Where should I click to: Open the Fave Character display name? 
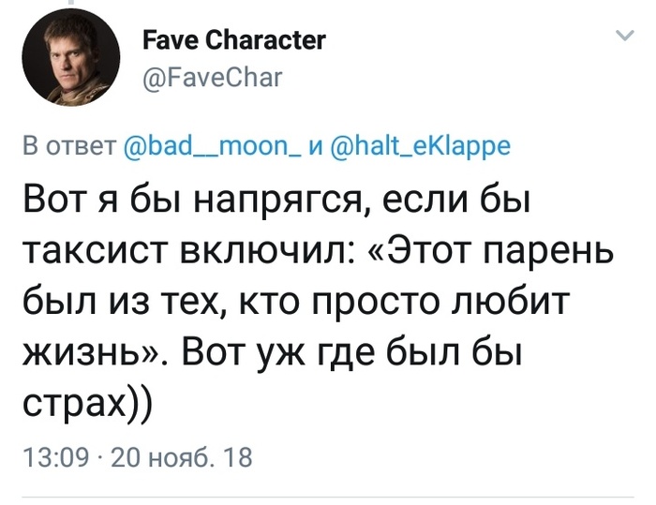[234, 40]
